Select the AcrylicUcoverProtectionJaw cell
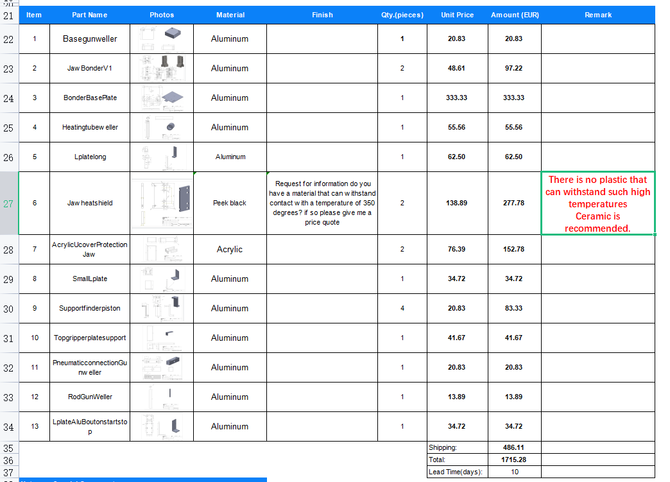 click(x=90, y=250)
